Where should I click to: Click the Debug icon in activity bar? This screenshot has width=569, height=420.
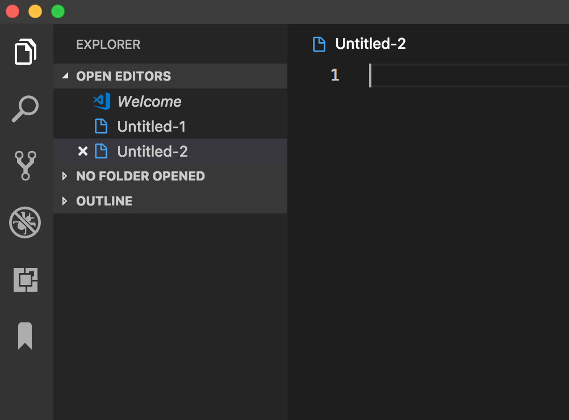click(x=25, y=222)
